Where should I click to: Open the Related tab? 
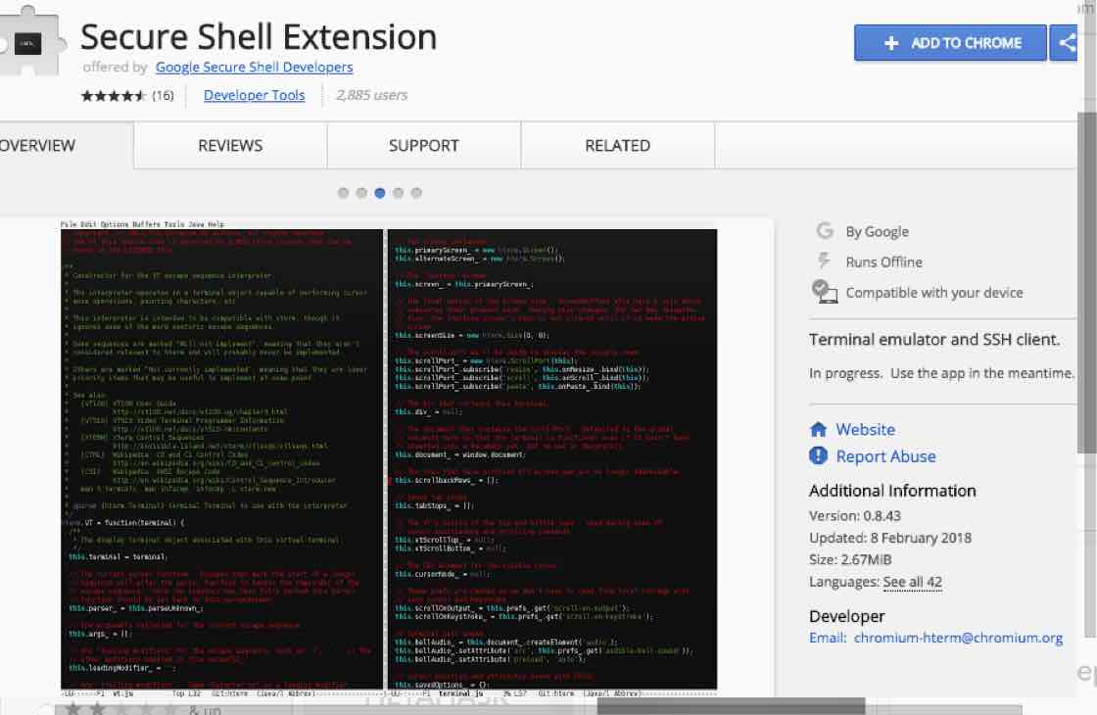point(618,146)
